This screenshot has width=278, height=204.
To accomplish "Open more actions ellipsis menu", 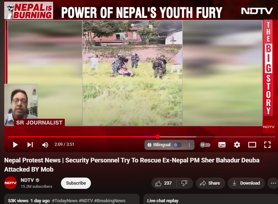I will [273, 183].
